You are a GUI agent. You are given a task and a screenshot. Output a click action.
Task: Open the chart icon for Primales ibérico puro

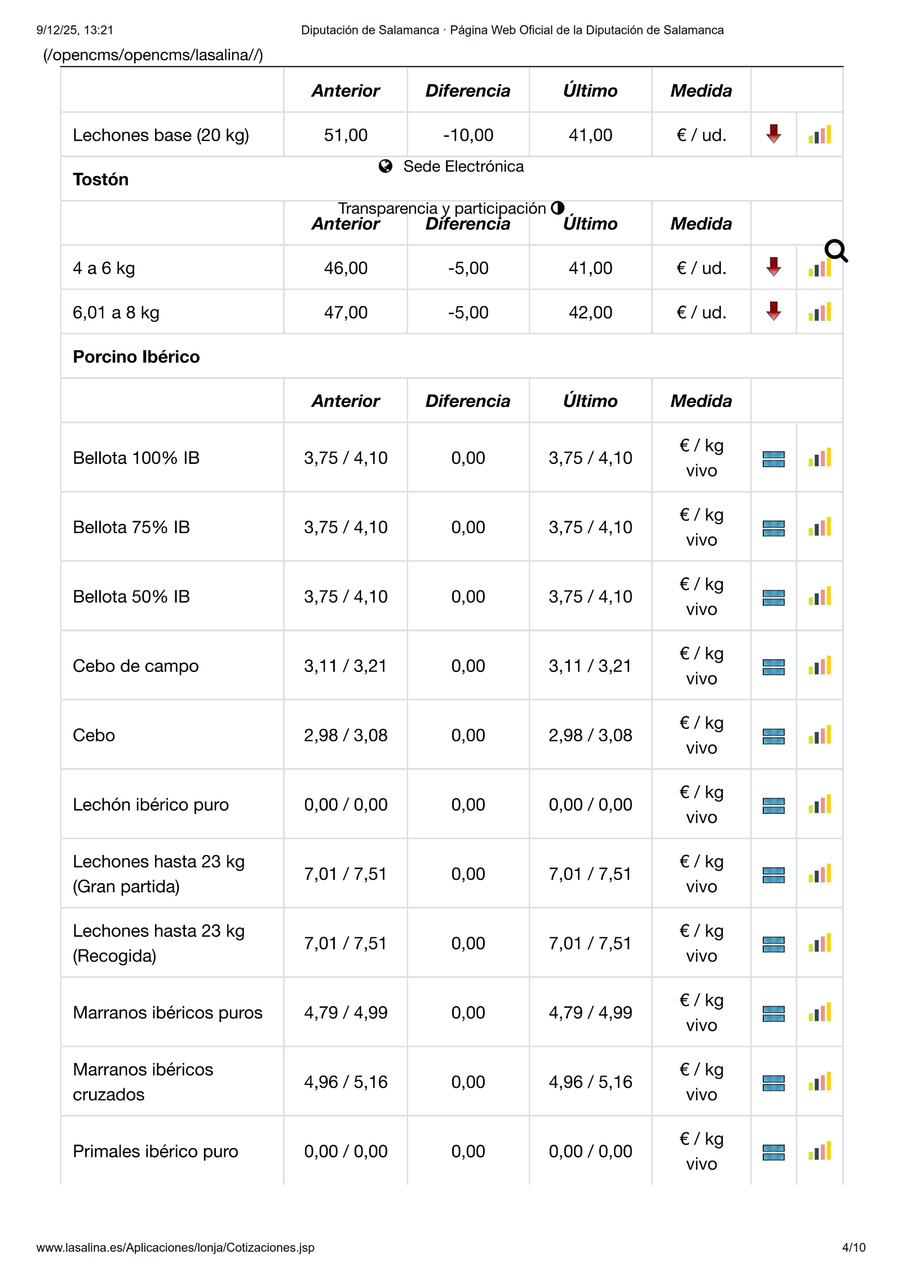point(820,1151)
